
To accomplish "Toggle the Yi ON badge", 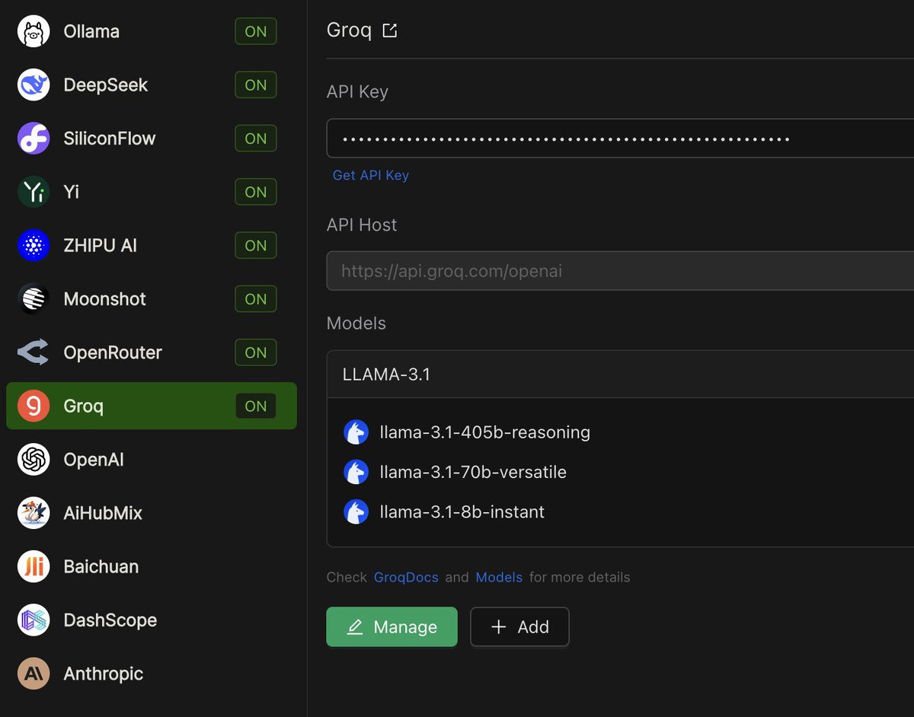I will pyautogui.click(x=256, y=192).
